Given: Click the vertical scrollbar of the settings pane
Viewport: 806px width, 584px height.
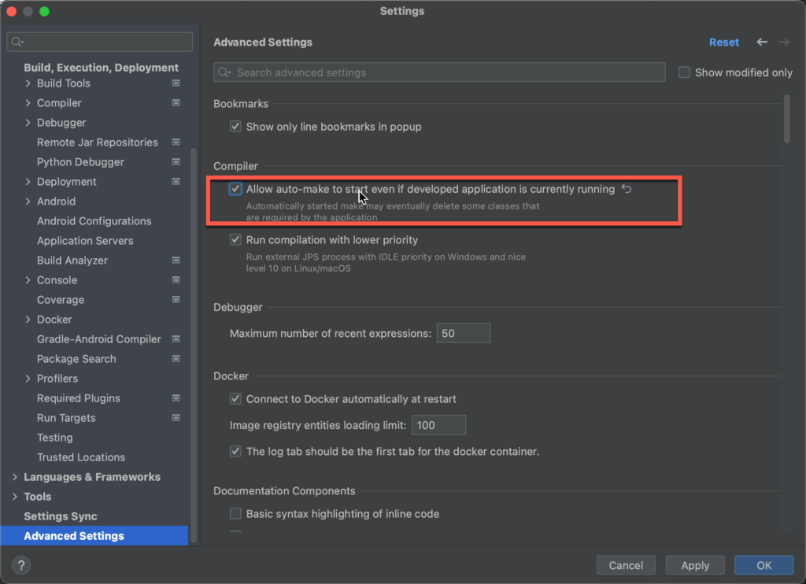Looking at the screenshot, I should [x=787, y=120].
